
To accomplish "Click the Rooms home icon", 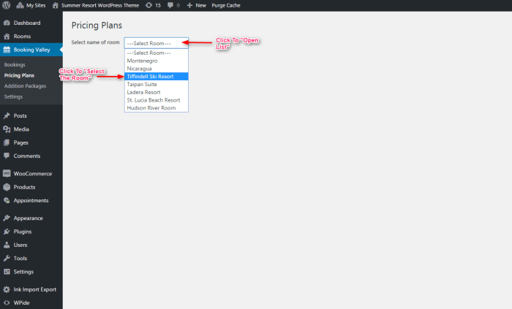I will point(7,37).
